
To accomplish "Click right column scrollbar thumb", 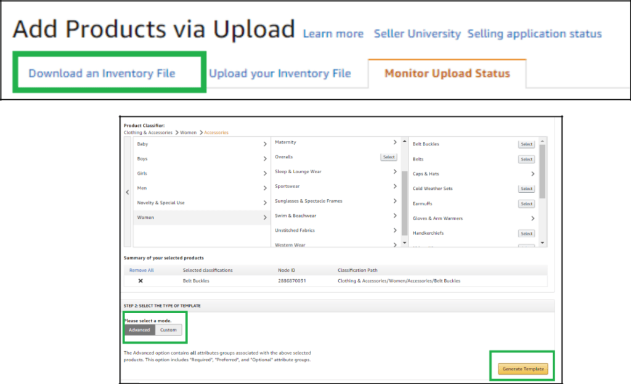I will [542, 171].
